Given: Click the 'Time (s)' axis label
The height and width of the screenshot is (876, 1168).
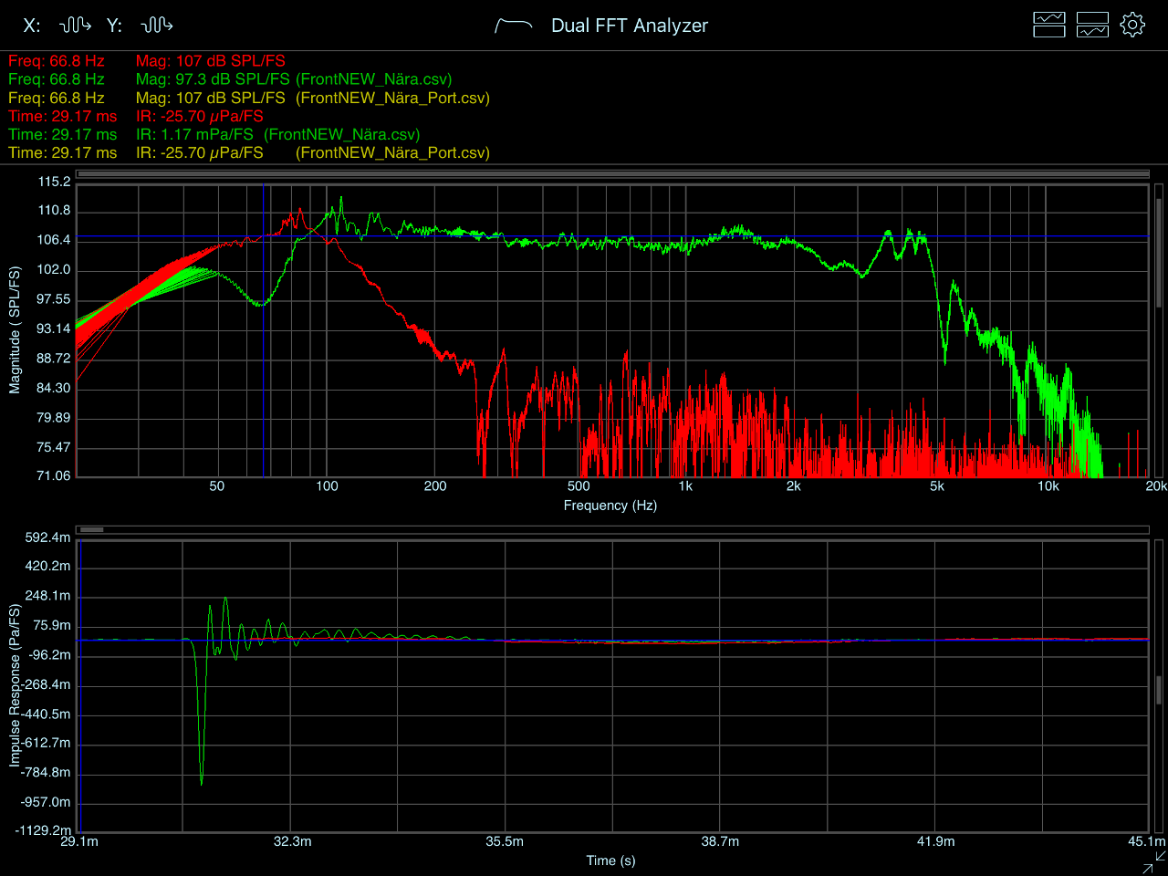Looking at the screenshot, I should 611,860.
